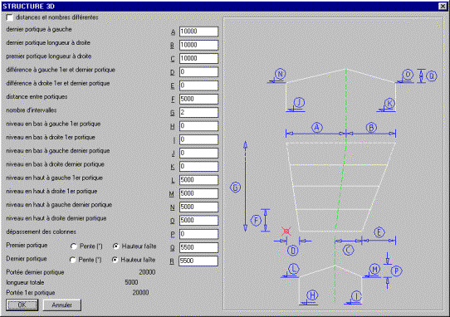Select Hauteur faîte for Dernier portique
The height and width of the screenshot is (317, 450).
click(x=115, y=260)
